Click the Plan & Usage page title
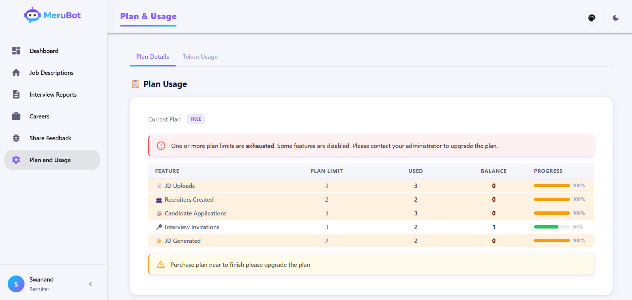This screenshot has height=300, width=632. [148, 16]
